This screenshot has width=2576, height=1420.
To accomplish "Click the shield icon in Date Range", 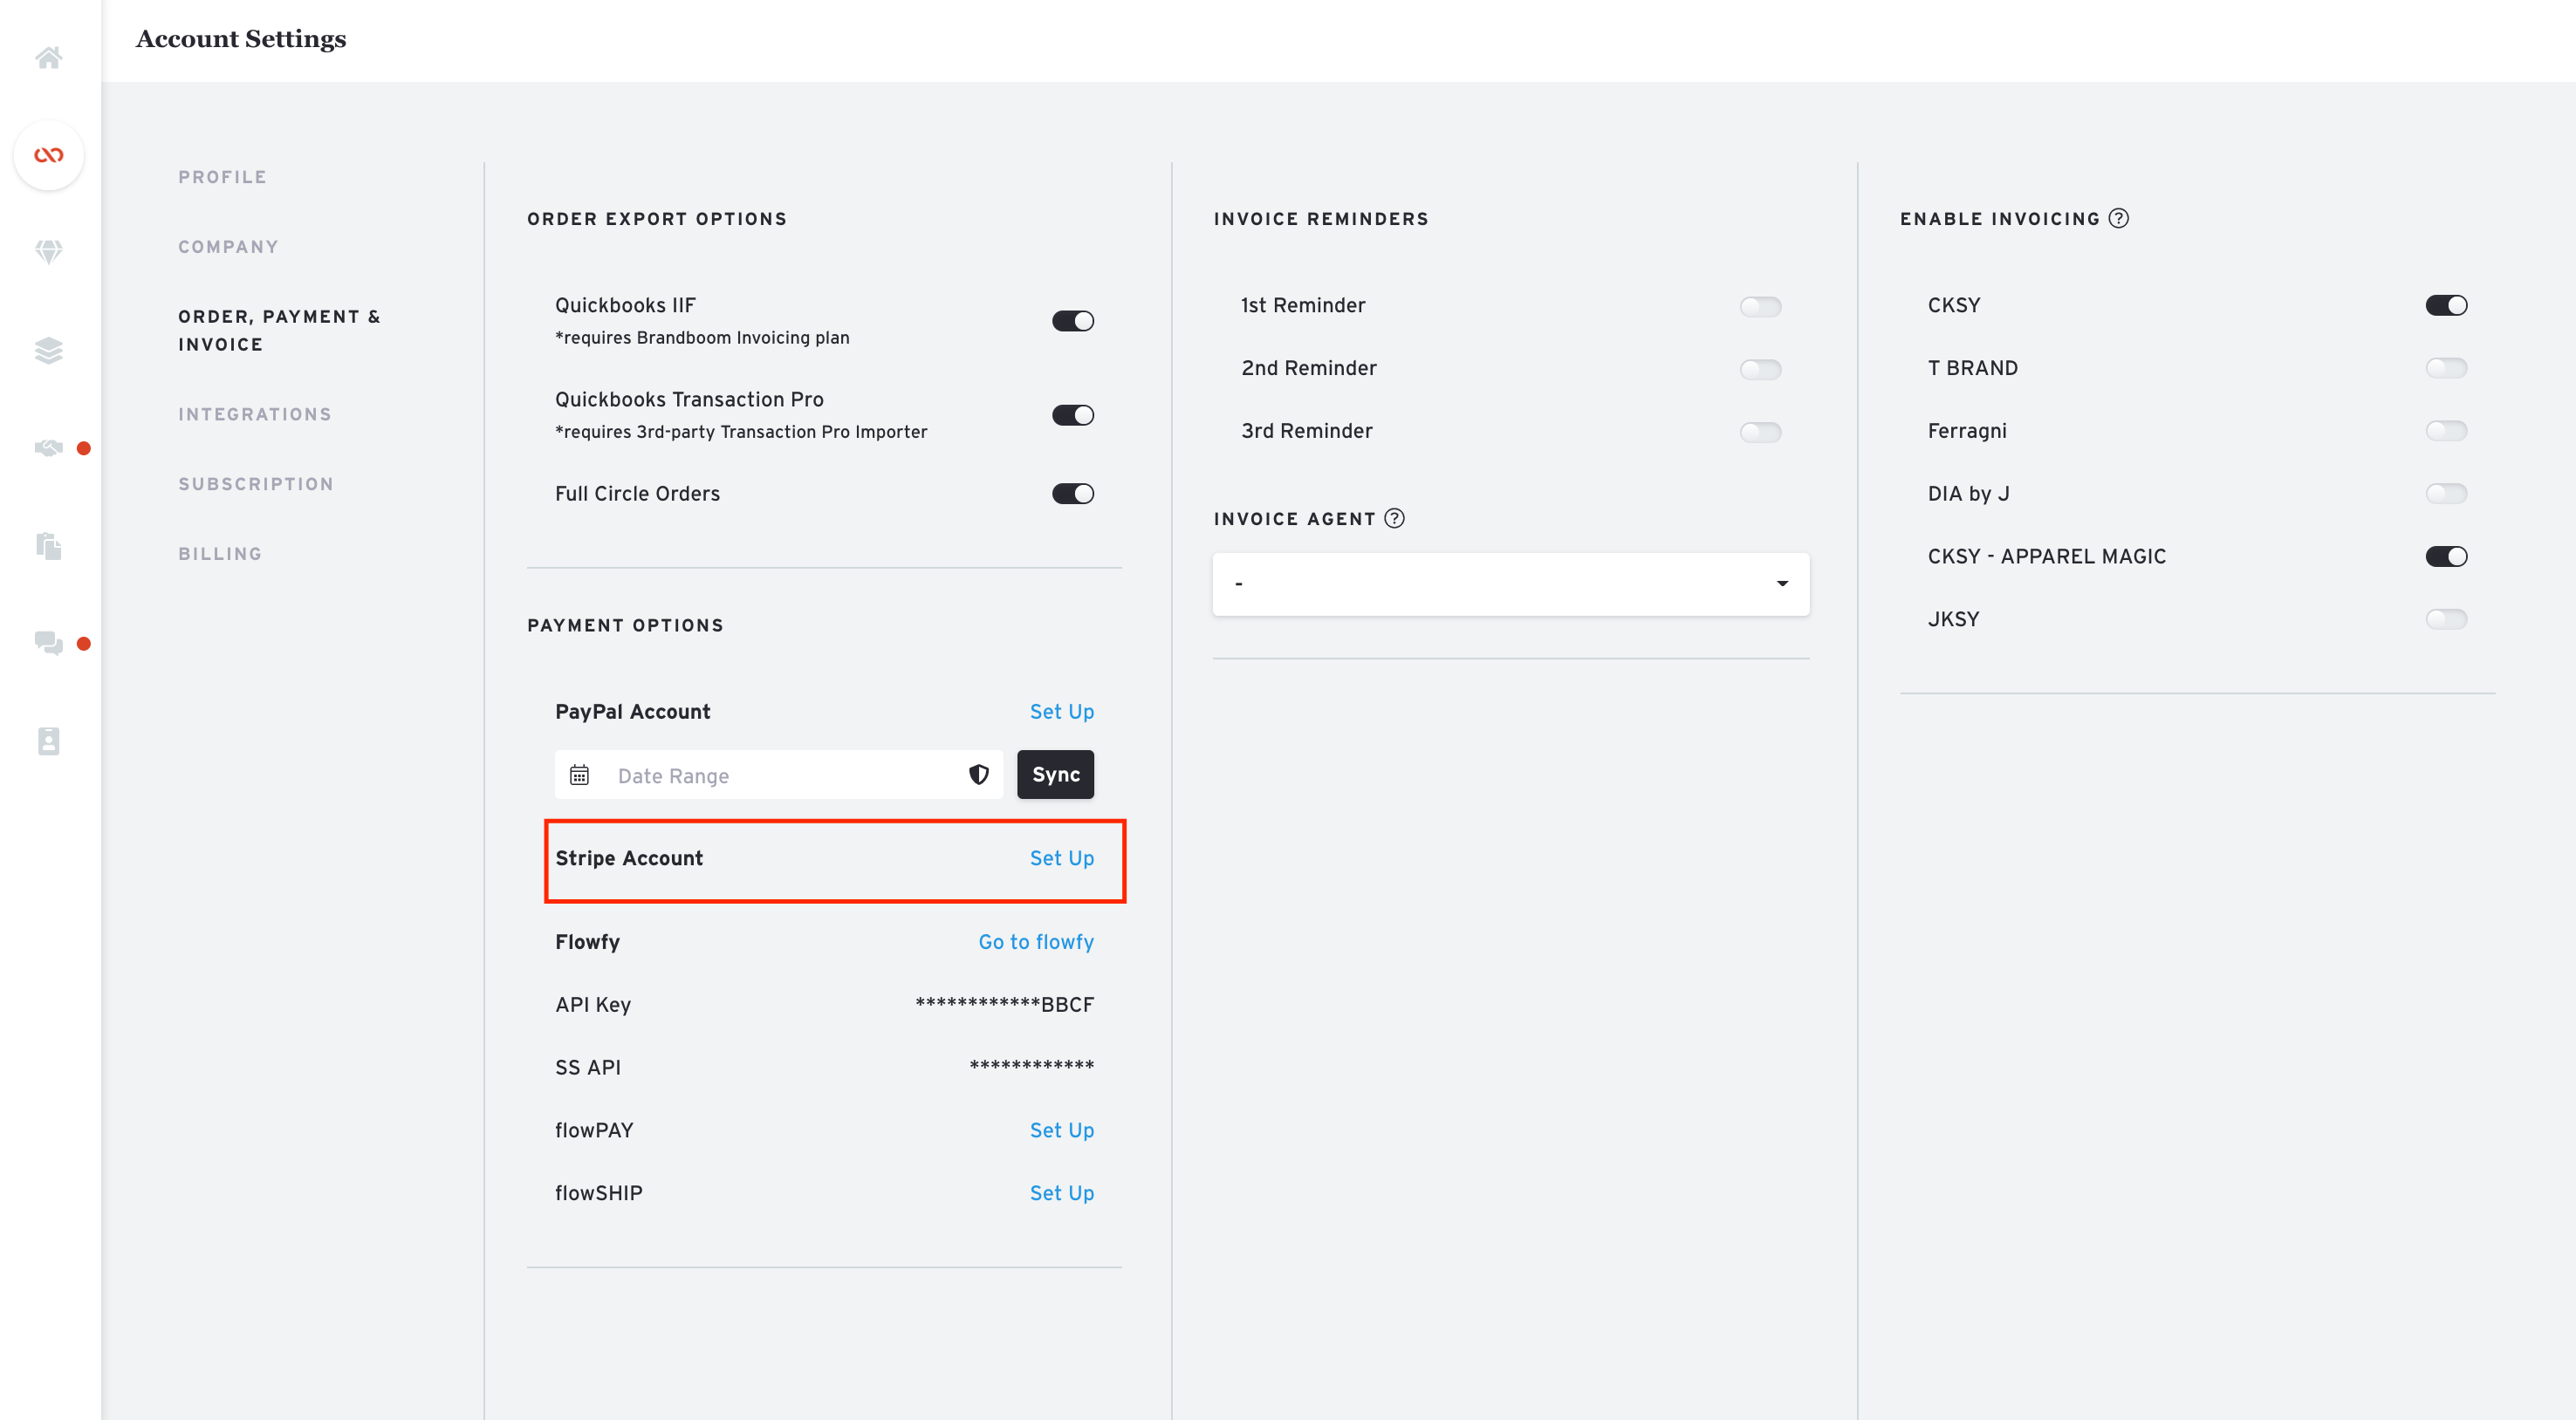I will (x=979, y=775).
